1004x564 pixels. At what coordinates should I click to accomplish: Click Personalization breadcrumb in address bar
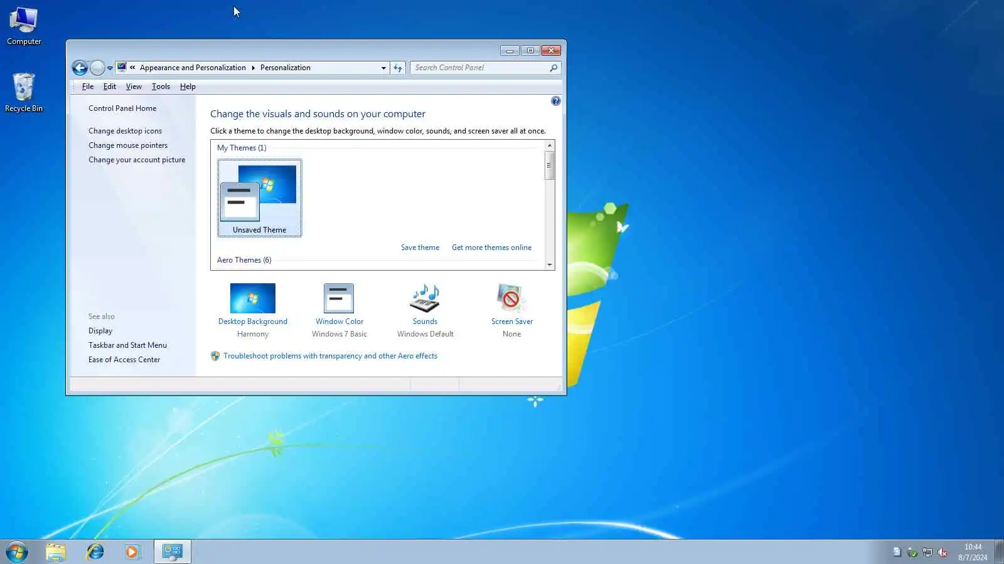coord(285,68)
